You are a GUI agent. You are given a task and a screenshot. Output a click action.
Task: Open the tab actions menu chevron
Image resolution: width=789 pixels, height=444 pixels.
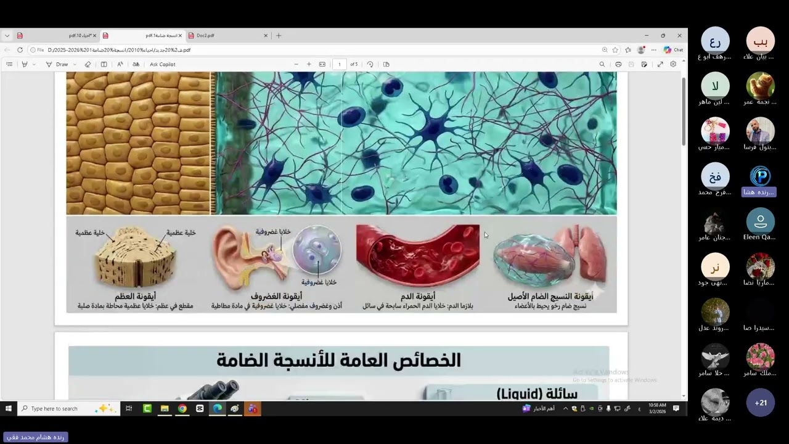(x=7, y=36)
